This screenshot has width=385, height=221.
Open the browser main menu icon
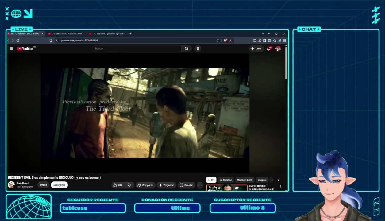point(284,41)
